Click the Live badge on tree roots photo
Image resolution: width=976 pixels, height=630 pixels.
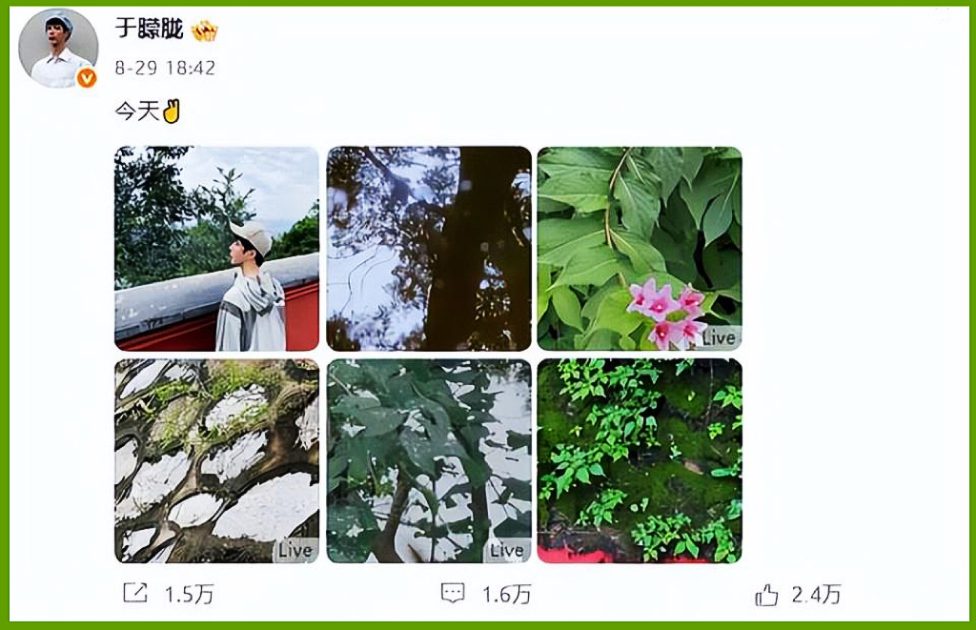[x=295, y=550]
